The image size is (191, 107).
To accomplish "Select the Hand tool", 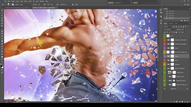I will [x=2, y=57].
